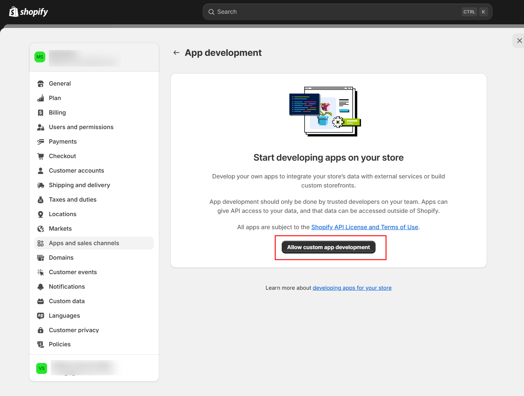Click the General store icon
This screenshot has height=396, width=524.
tap(41, 83)
